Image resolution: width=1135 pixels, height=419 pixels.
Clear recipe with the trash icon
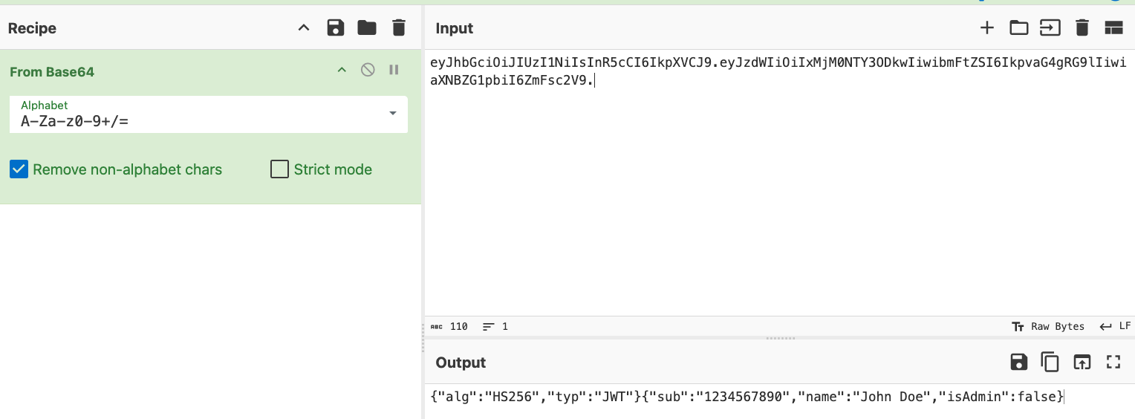tap(399, 28)
